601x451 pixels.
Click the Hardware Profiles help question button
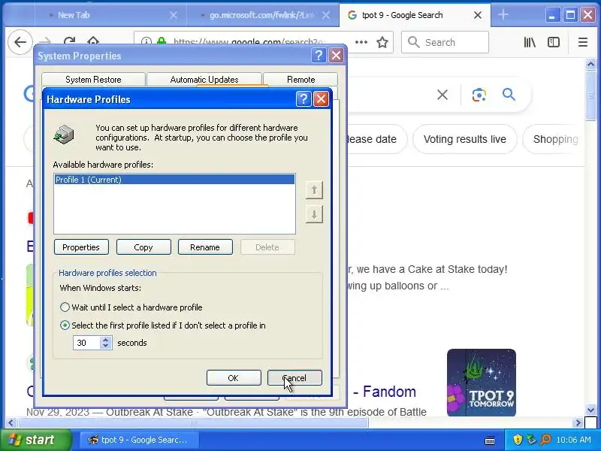304,99
